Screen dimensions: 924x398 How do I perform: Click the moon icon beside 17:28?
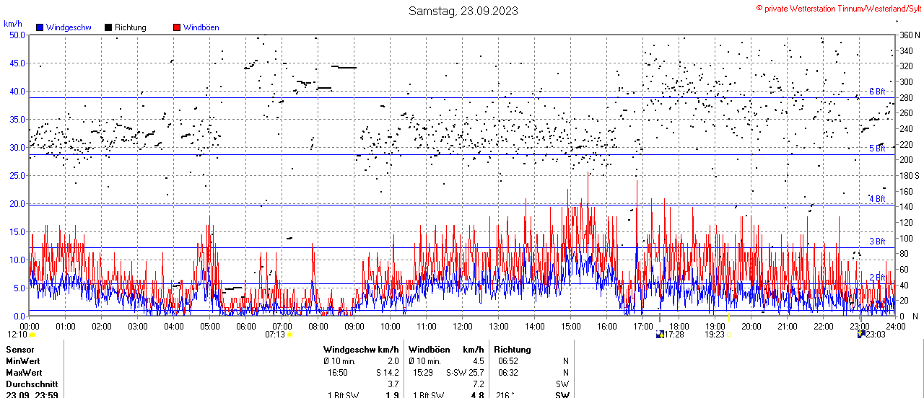pos(659,335)
